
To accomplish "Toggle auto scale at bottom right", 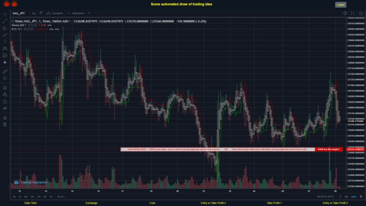I will point(354,196).
